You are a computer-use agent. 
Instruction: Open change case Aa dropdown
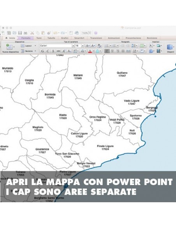pos(83,51)
